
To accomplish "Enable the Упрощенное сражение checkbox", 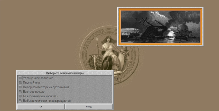I will click(20, 78).
